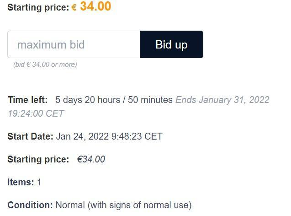Click 'Normal (with signs of normal use)' text
The width and height of the screenshot is (291, 216).
[x=123, y=205]
